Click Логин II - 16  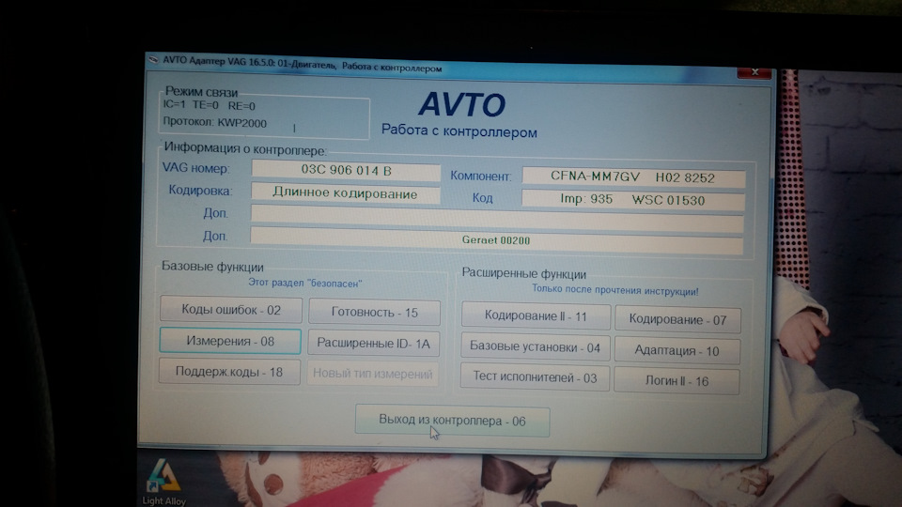pos(676,381)
